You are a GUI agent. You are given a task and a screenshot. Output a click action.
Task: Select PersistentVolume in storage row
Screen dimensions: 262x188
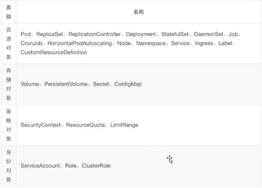(66, 84)
